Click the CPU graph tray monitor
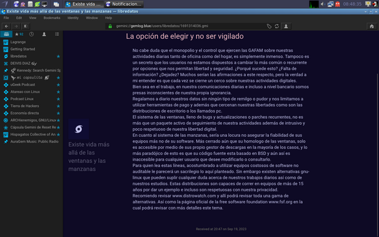The width and height of the screenshot is (379, 237). (314, 4)
